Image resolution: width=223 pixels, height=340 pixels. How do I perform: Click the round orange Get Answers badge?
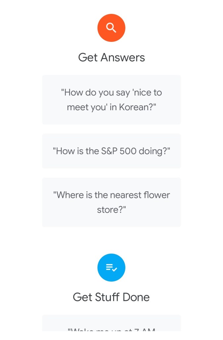(x=111, y=28)
